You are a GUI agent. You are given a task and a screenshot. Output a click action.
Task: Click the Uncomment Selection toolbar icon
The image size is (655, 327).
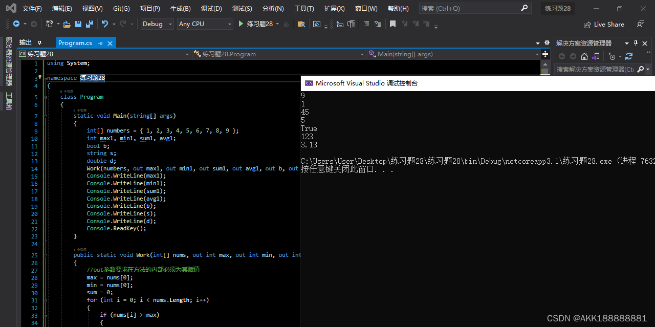378,24
